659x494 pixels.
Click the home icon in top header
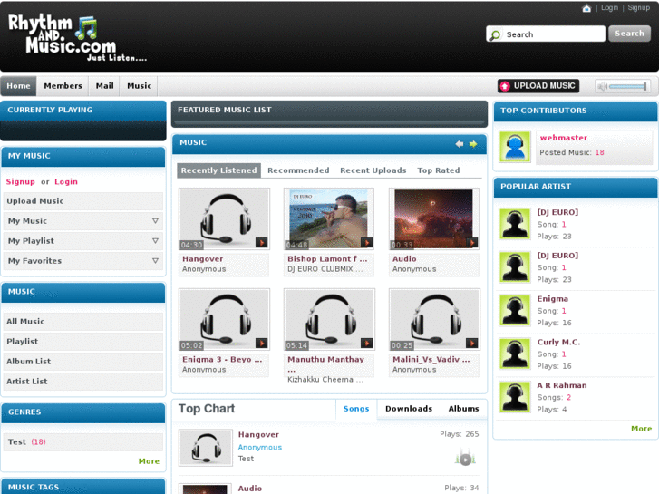click(586, 8)
